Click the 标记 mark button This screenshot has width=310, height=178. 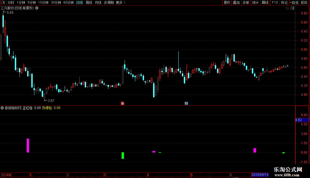(284, 2)
